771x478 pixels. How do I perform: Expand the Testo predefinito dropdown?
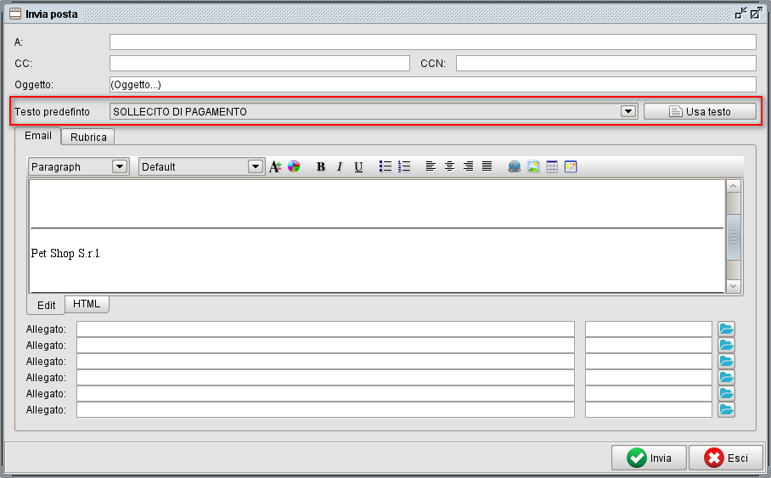(x=628, y=111)
